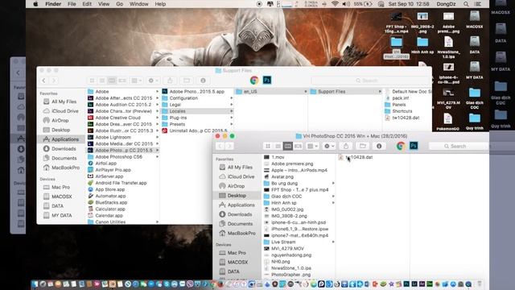This screenshot has width=515, height=290.
Task: Select column view in front Finder window
Action: 288,146
